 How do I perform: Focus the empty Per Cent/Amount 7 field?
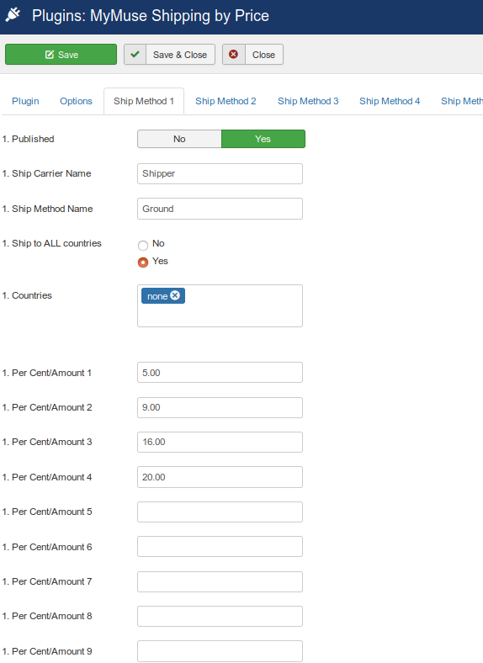pos(220,582)
